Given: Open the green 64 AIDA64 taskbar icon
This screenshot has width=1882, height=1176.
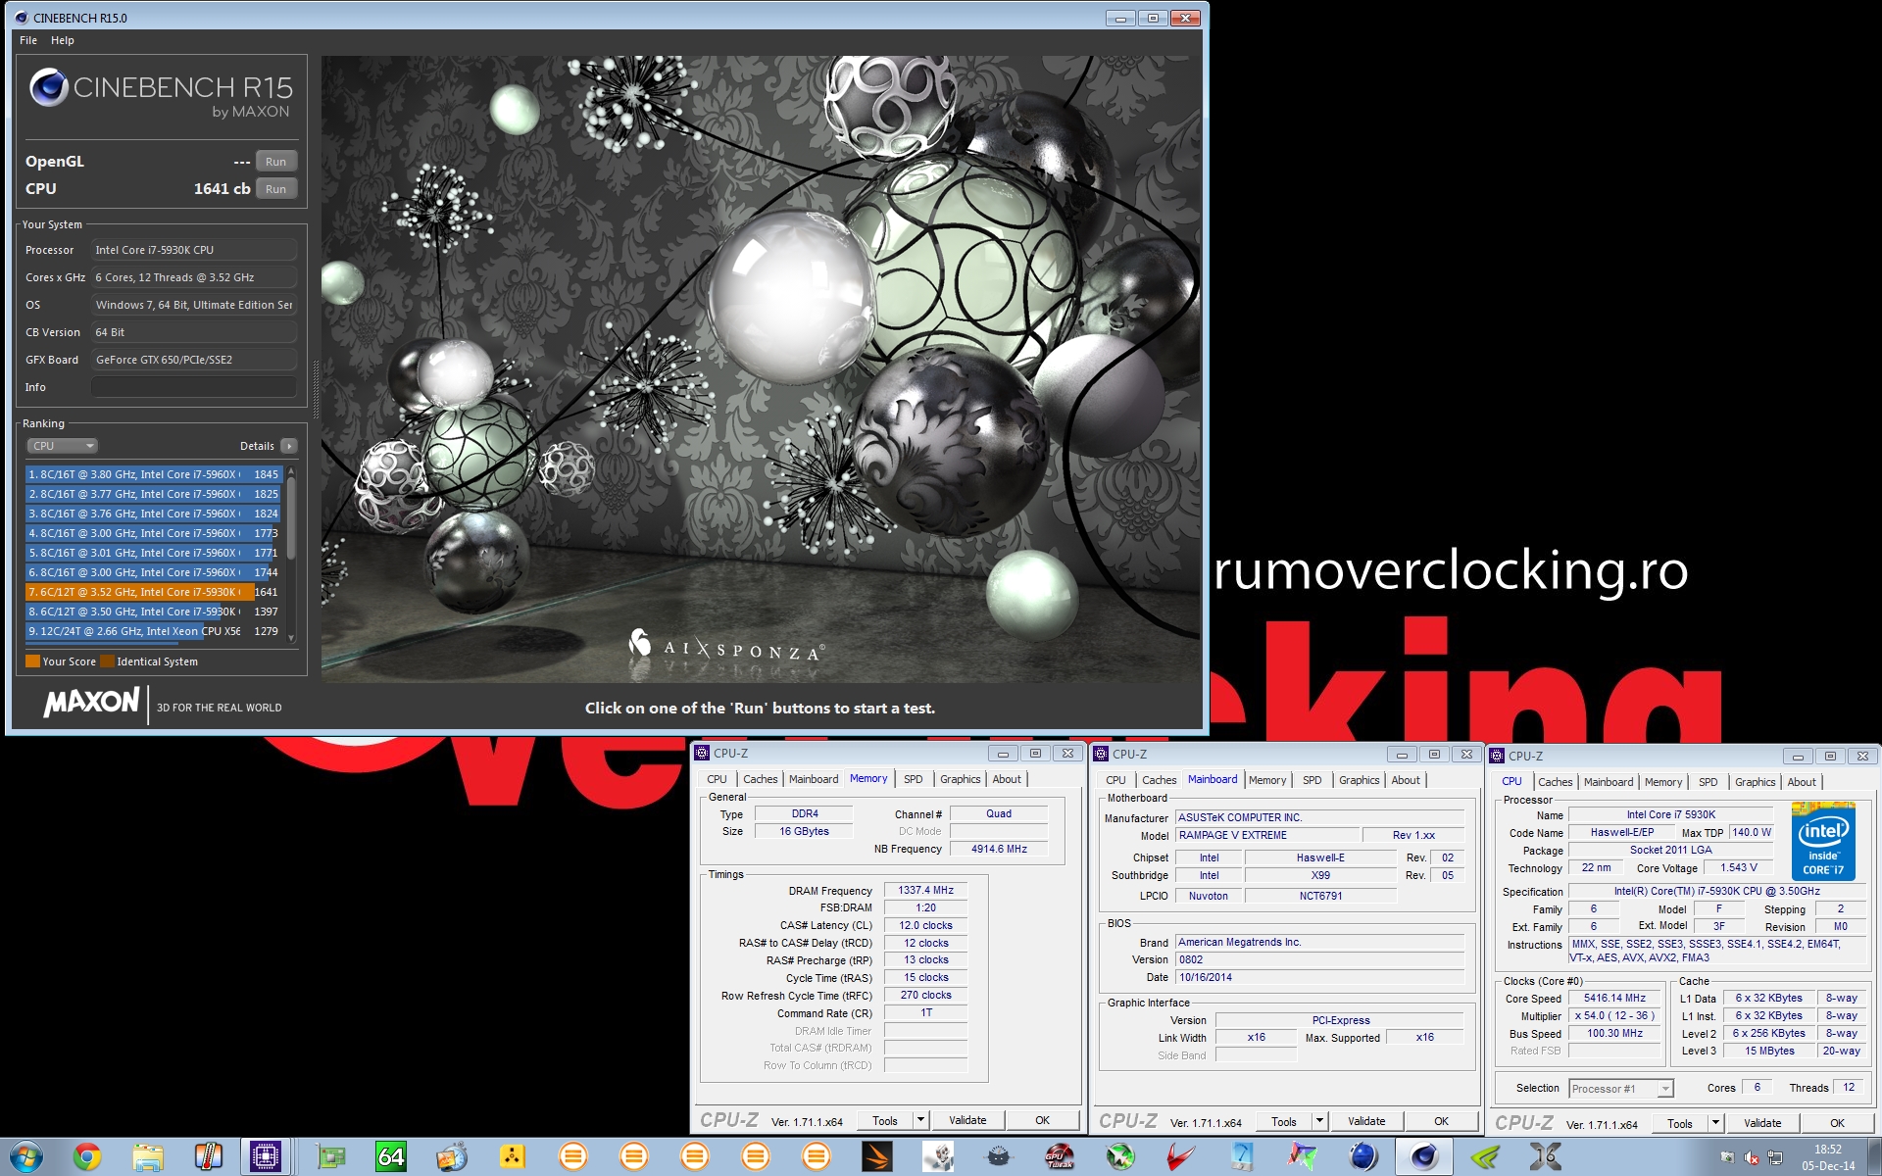Looking at the screenshot, I should point(391,1157).
